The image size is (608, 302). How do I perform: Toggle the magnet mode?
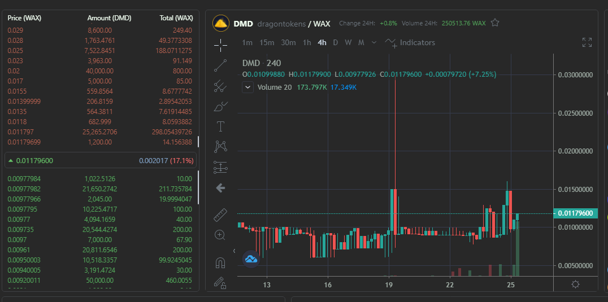coord(220,263)
